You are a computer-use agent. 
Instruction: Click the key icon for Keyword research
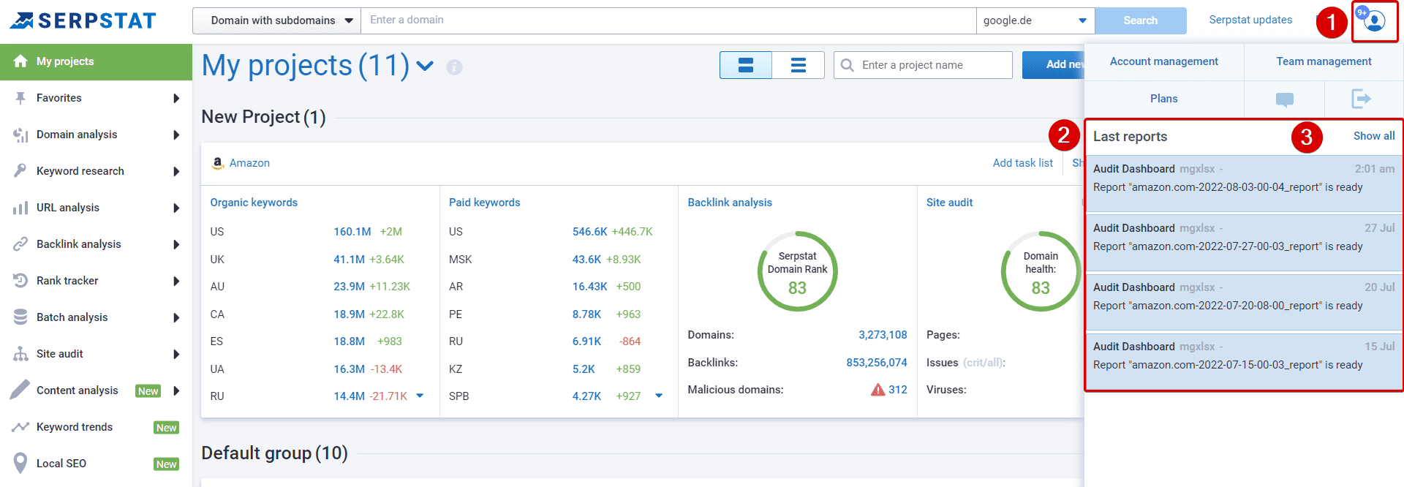(20, 171)
